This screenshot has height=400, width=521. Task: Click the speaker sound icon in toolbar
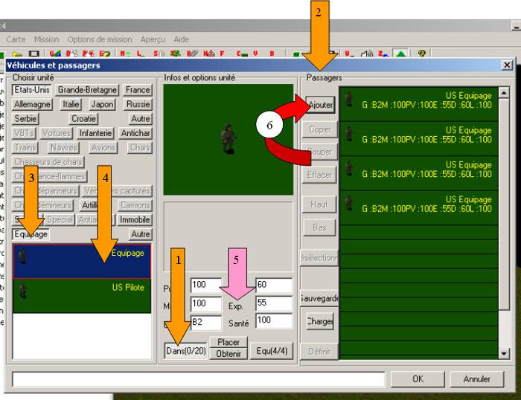point(367,54)
